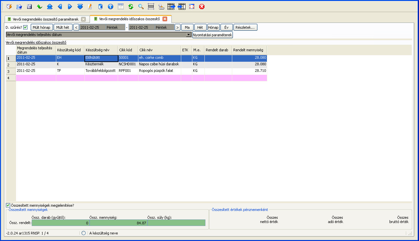Close the Vevői megrendelés összesítő paraméterek tab

[83, 19]
